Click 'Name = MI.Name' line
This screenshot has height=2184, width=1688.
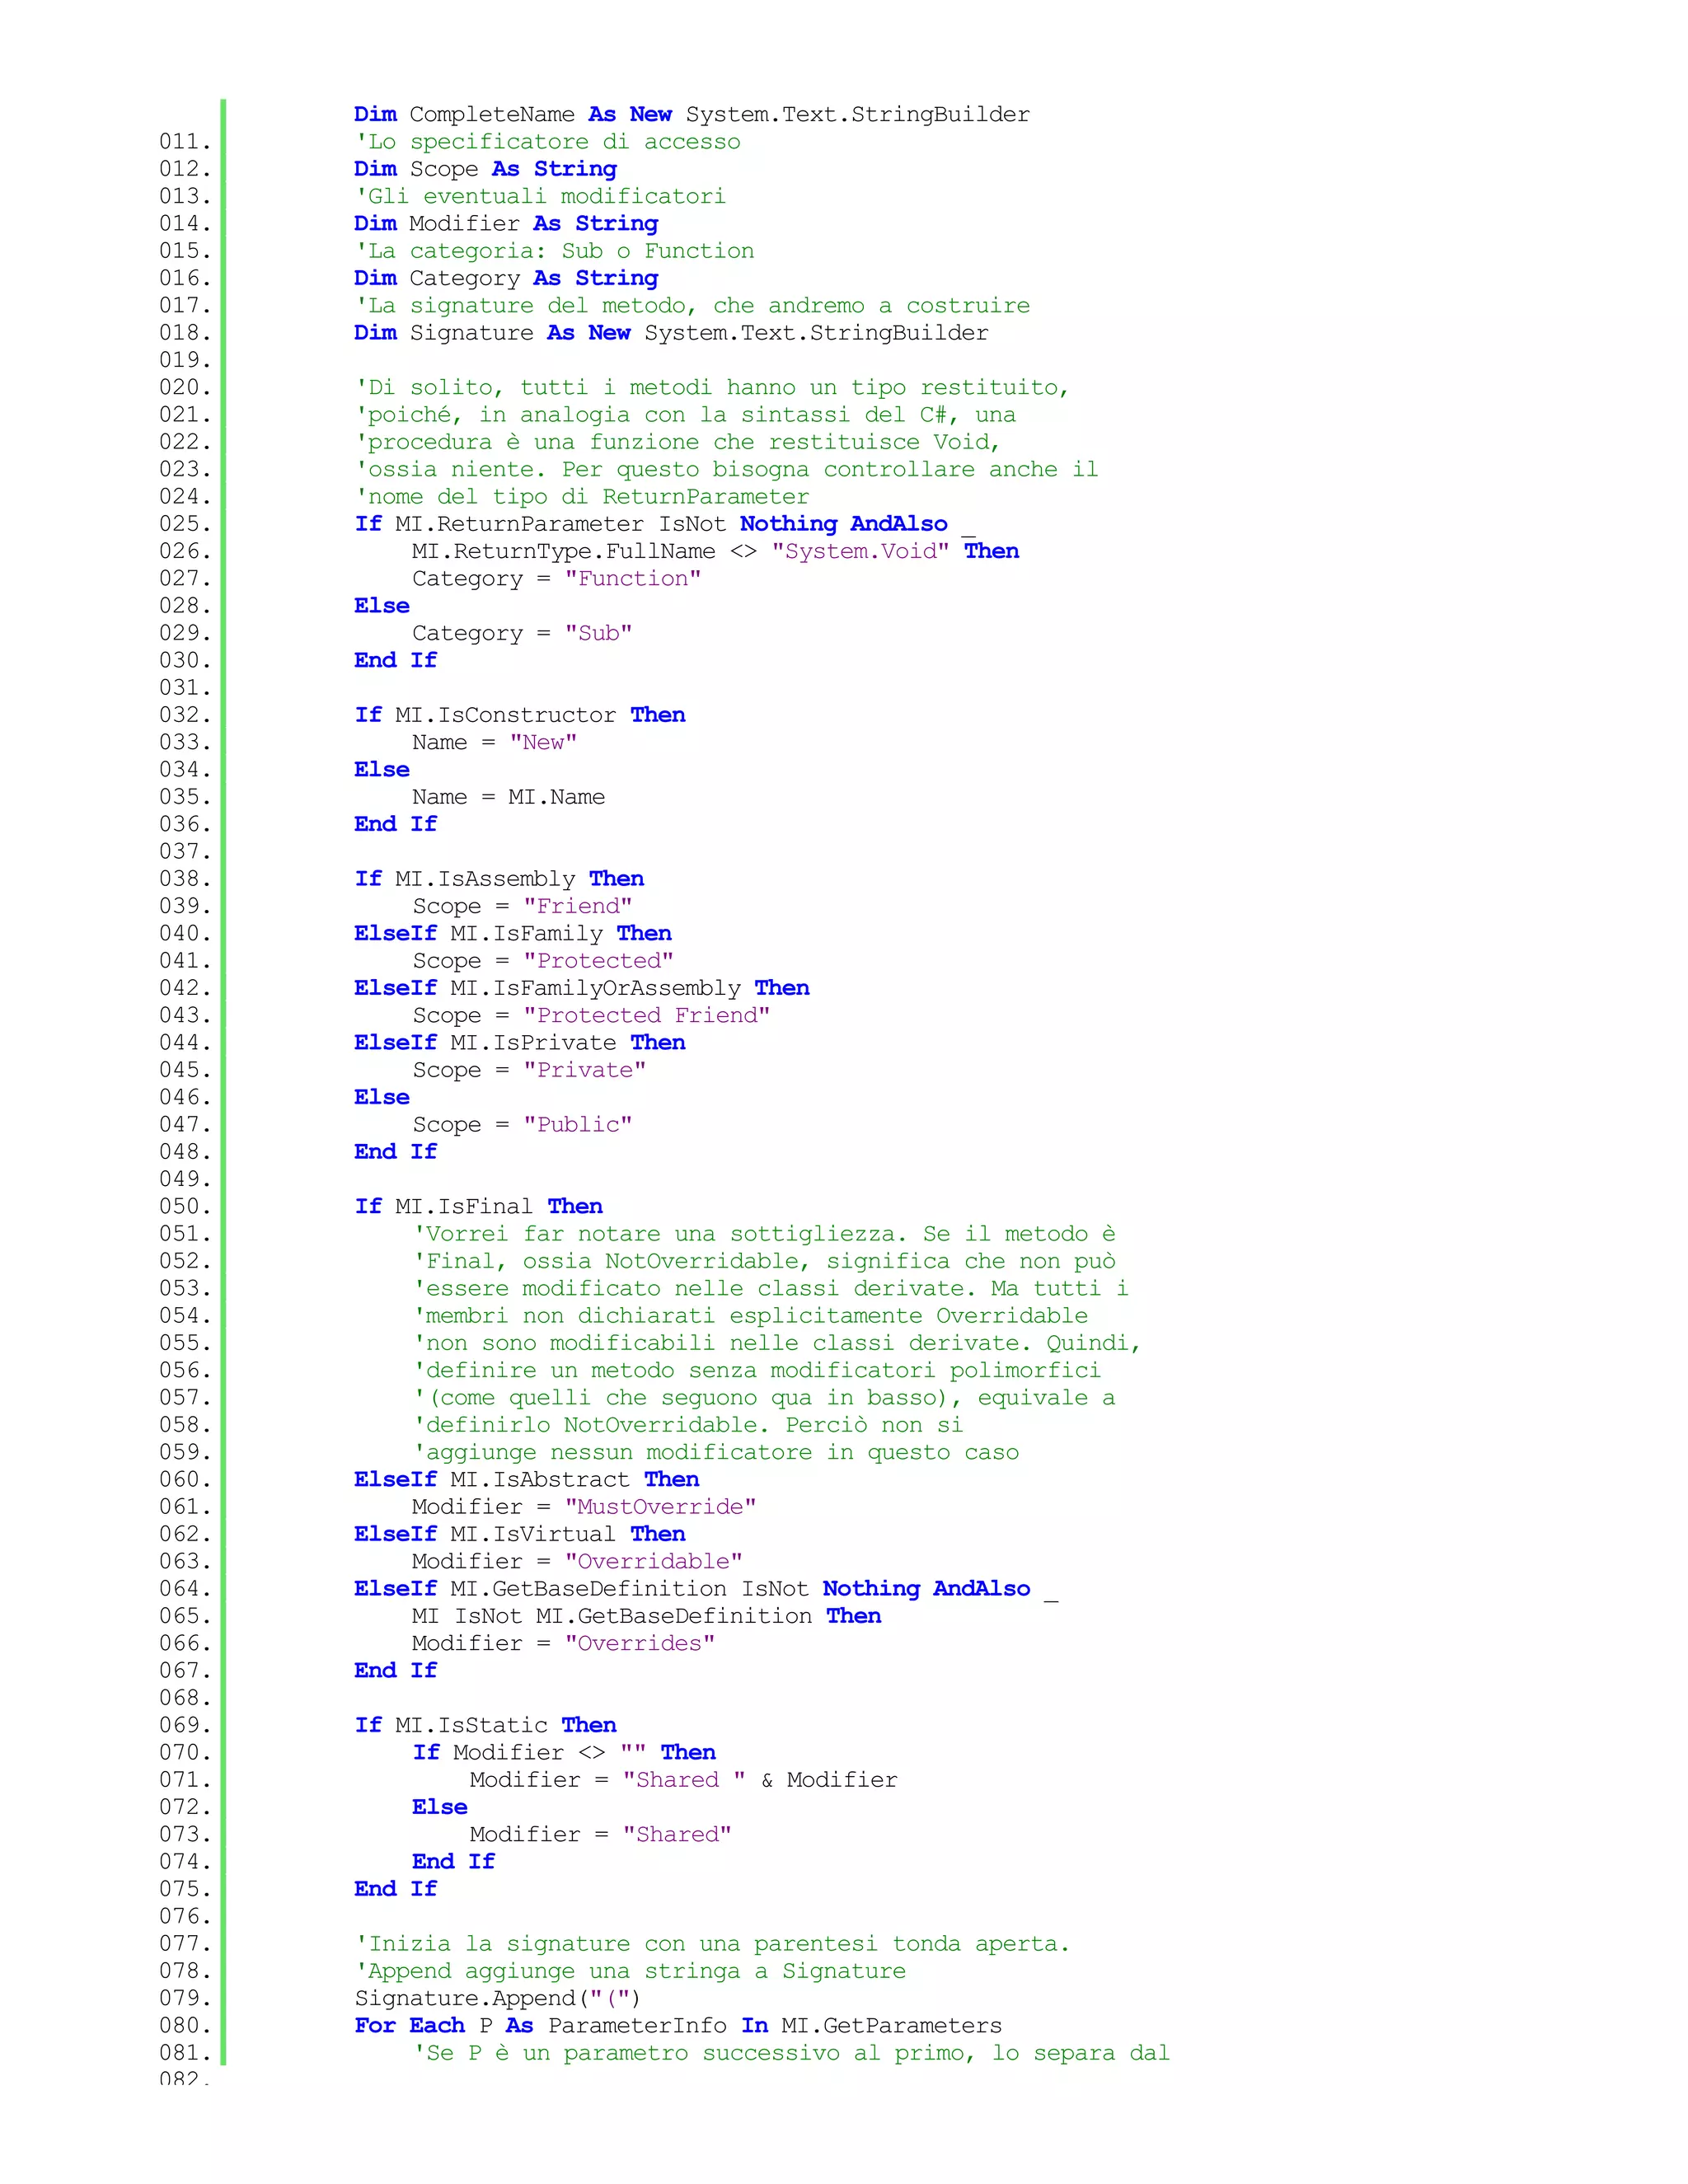pos(508,797)
